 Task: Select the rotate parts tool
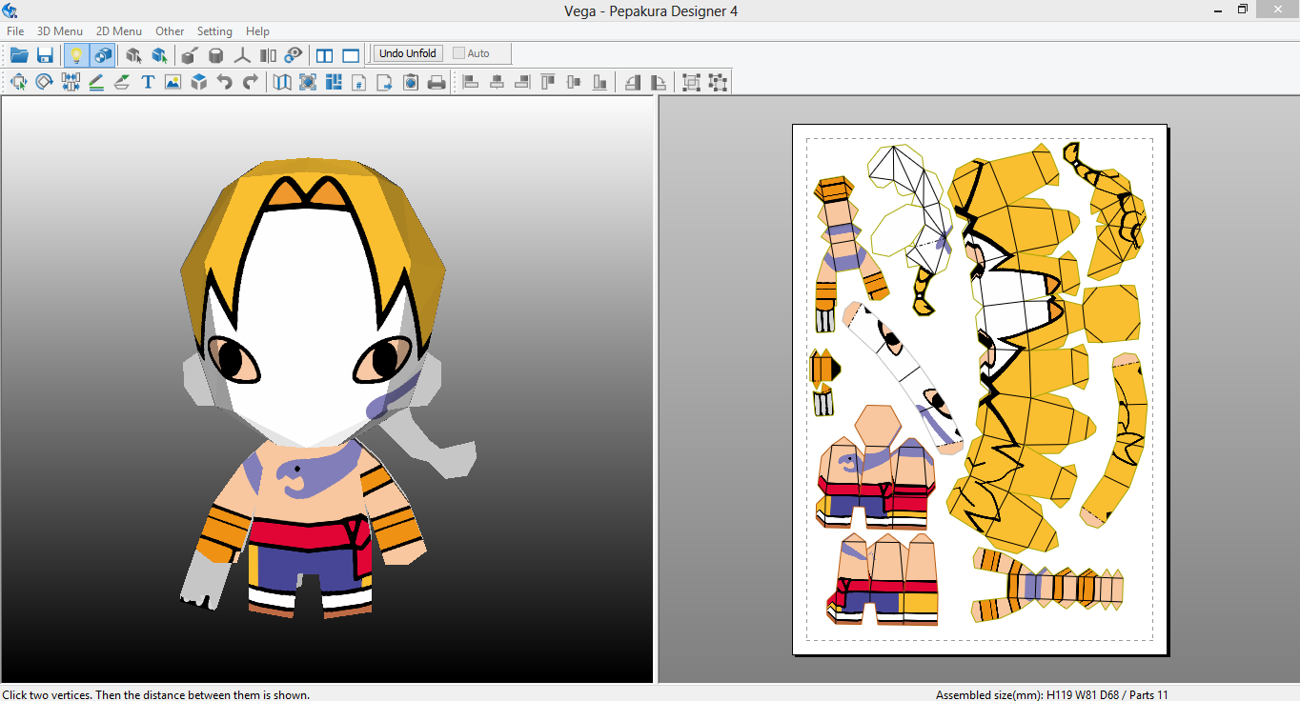pyautogui.click(x=45, y=82)
